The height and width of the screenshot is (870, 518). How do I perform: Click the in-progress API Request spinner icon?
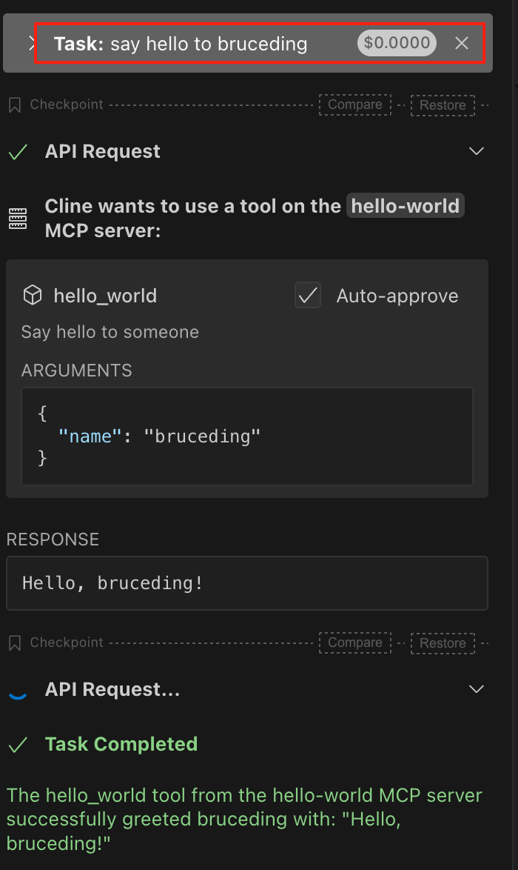17,691
